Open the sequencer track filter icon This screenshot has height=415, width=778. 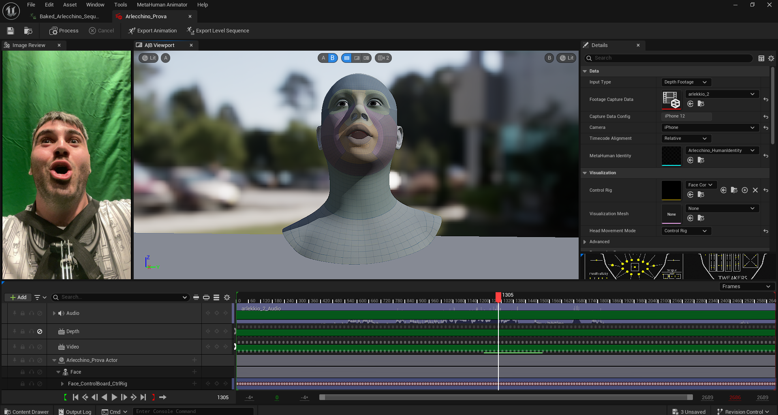pos(40,297)
